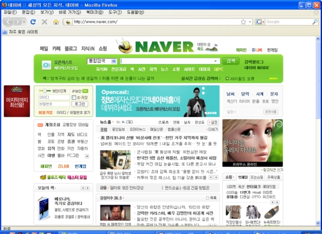Open the 지식iN link in top navigation
322x234 pixels.
coord(88,49)
